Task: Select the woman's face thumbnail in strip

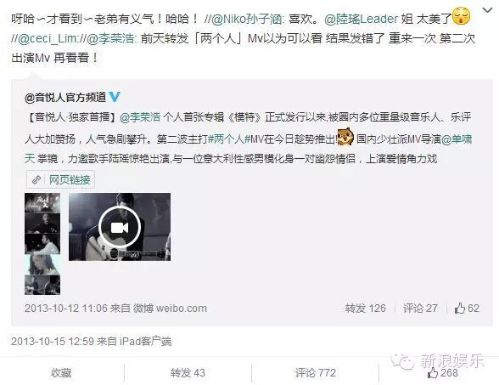Action: [42, 264]
